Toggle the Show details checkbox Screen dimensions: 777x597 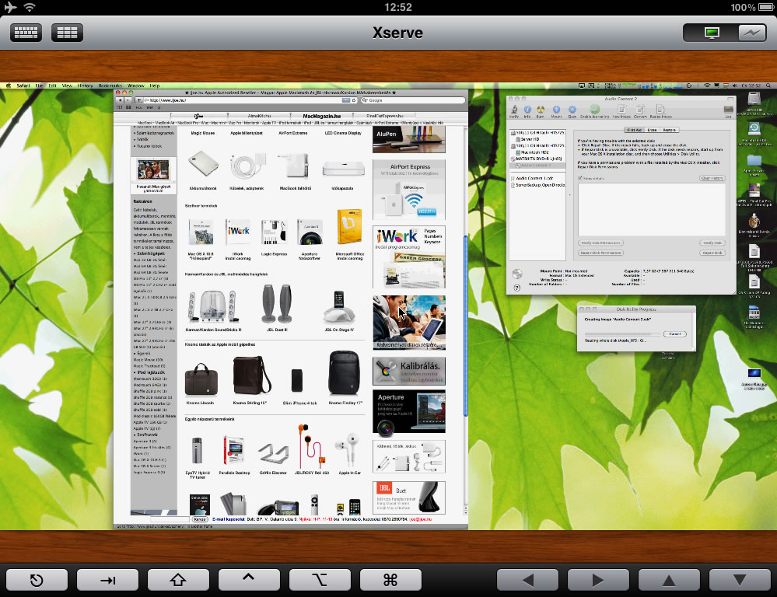580,178
